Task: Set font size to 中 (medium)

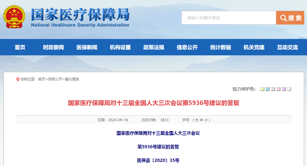Action: (201, 120)
